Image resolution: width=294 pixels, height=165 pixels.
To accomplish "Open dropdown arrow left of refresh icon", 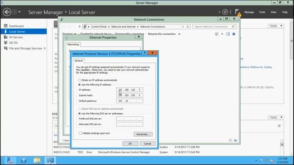I will click(220, 12).
